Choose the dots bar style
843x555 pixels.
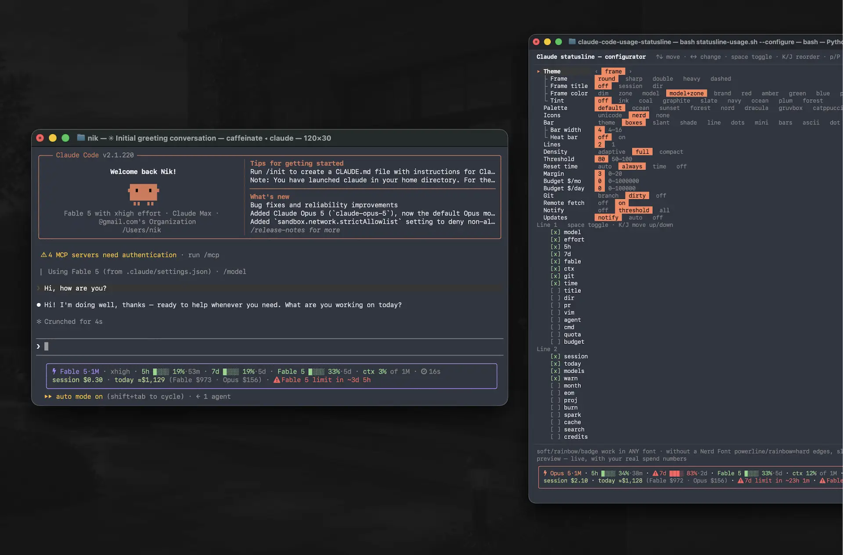[738, 123]
